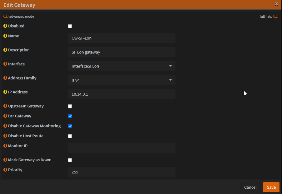Enable advanced mode
This screenshot has width=282, height=194.
tap(5, 17)
